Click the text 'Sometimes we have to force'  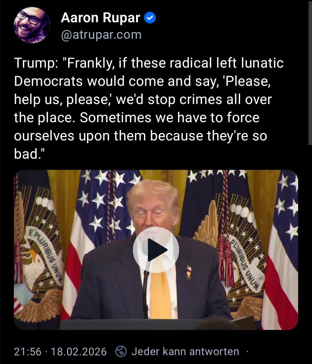coord(170,118)
